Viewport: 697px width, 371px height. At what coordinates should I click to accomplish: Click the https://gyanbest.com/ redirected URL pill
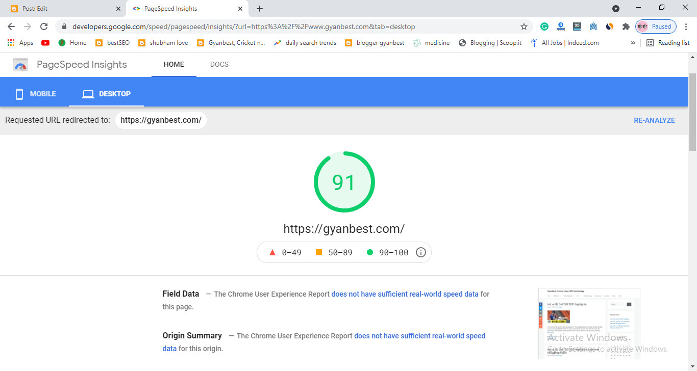pos(161,120)
